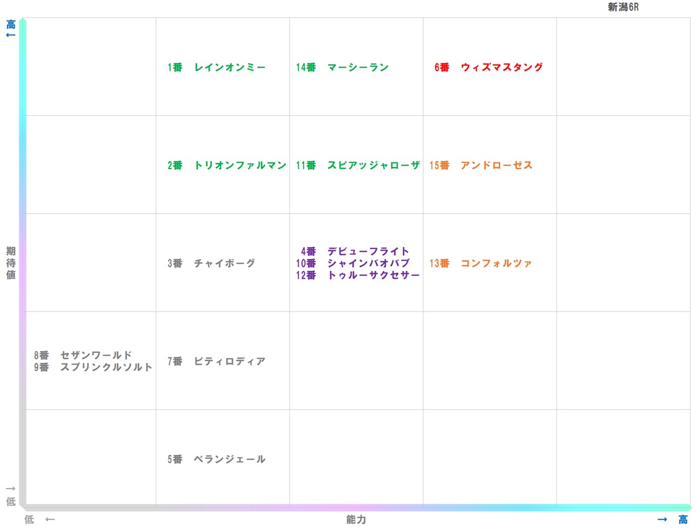This screenshot has height=530, width=696.
Task: Select the 14番 マーシーラン entry
Action: [342, 67]
